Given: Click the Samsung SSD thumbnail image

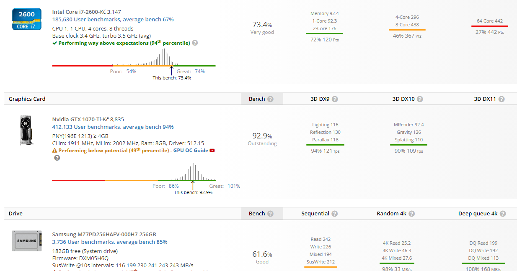Looking at the screenshot, I should pos(26,240).
